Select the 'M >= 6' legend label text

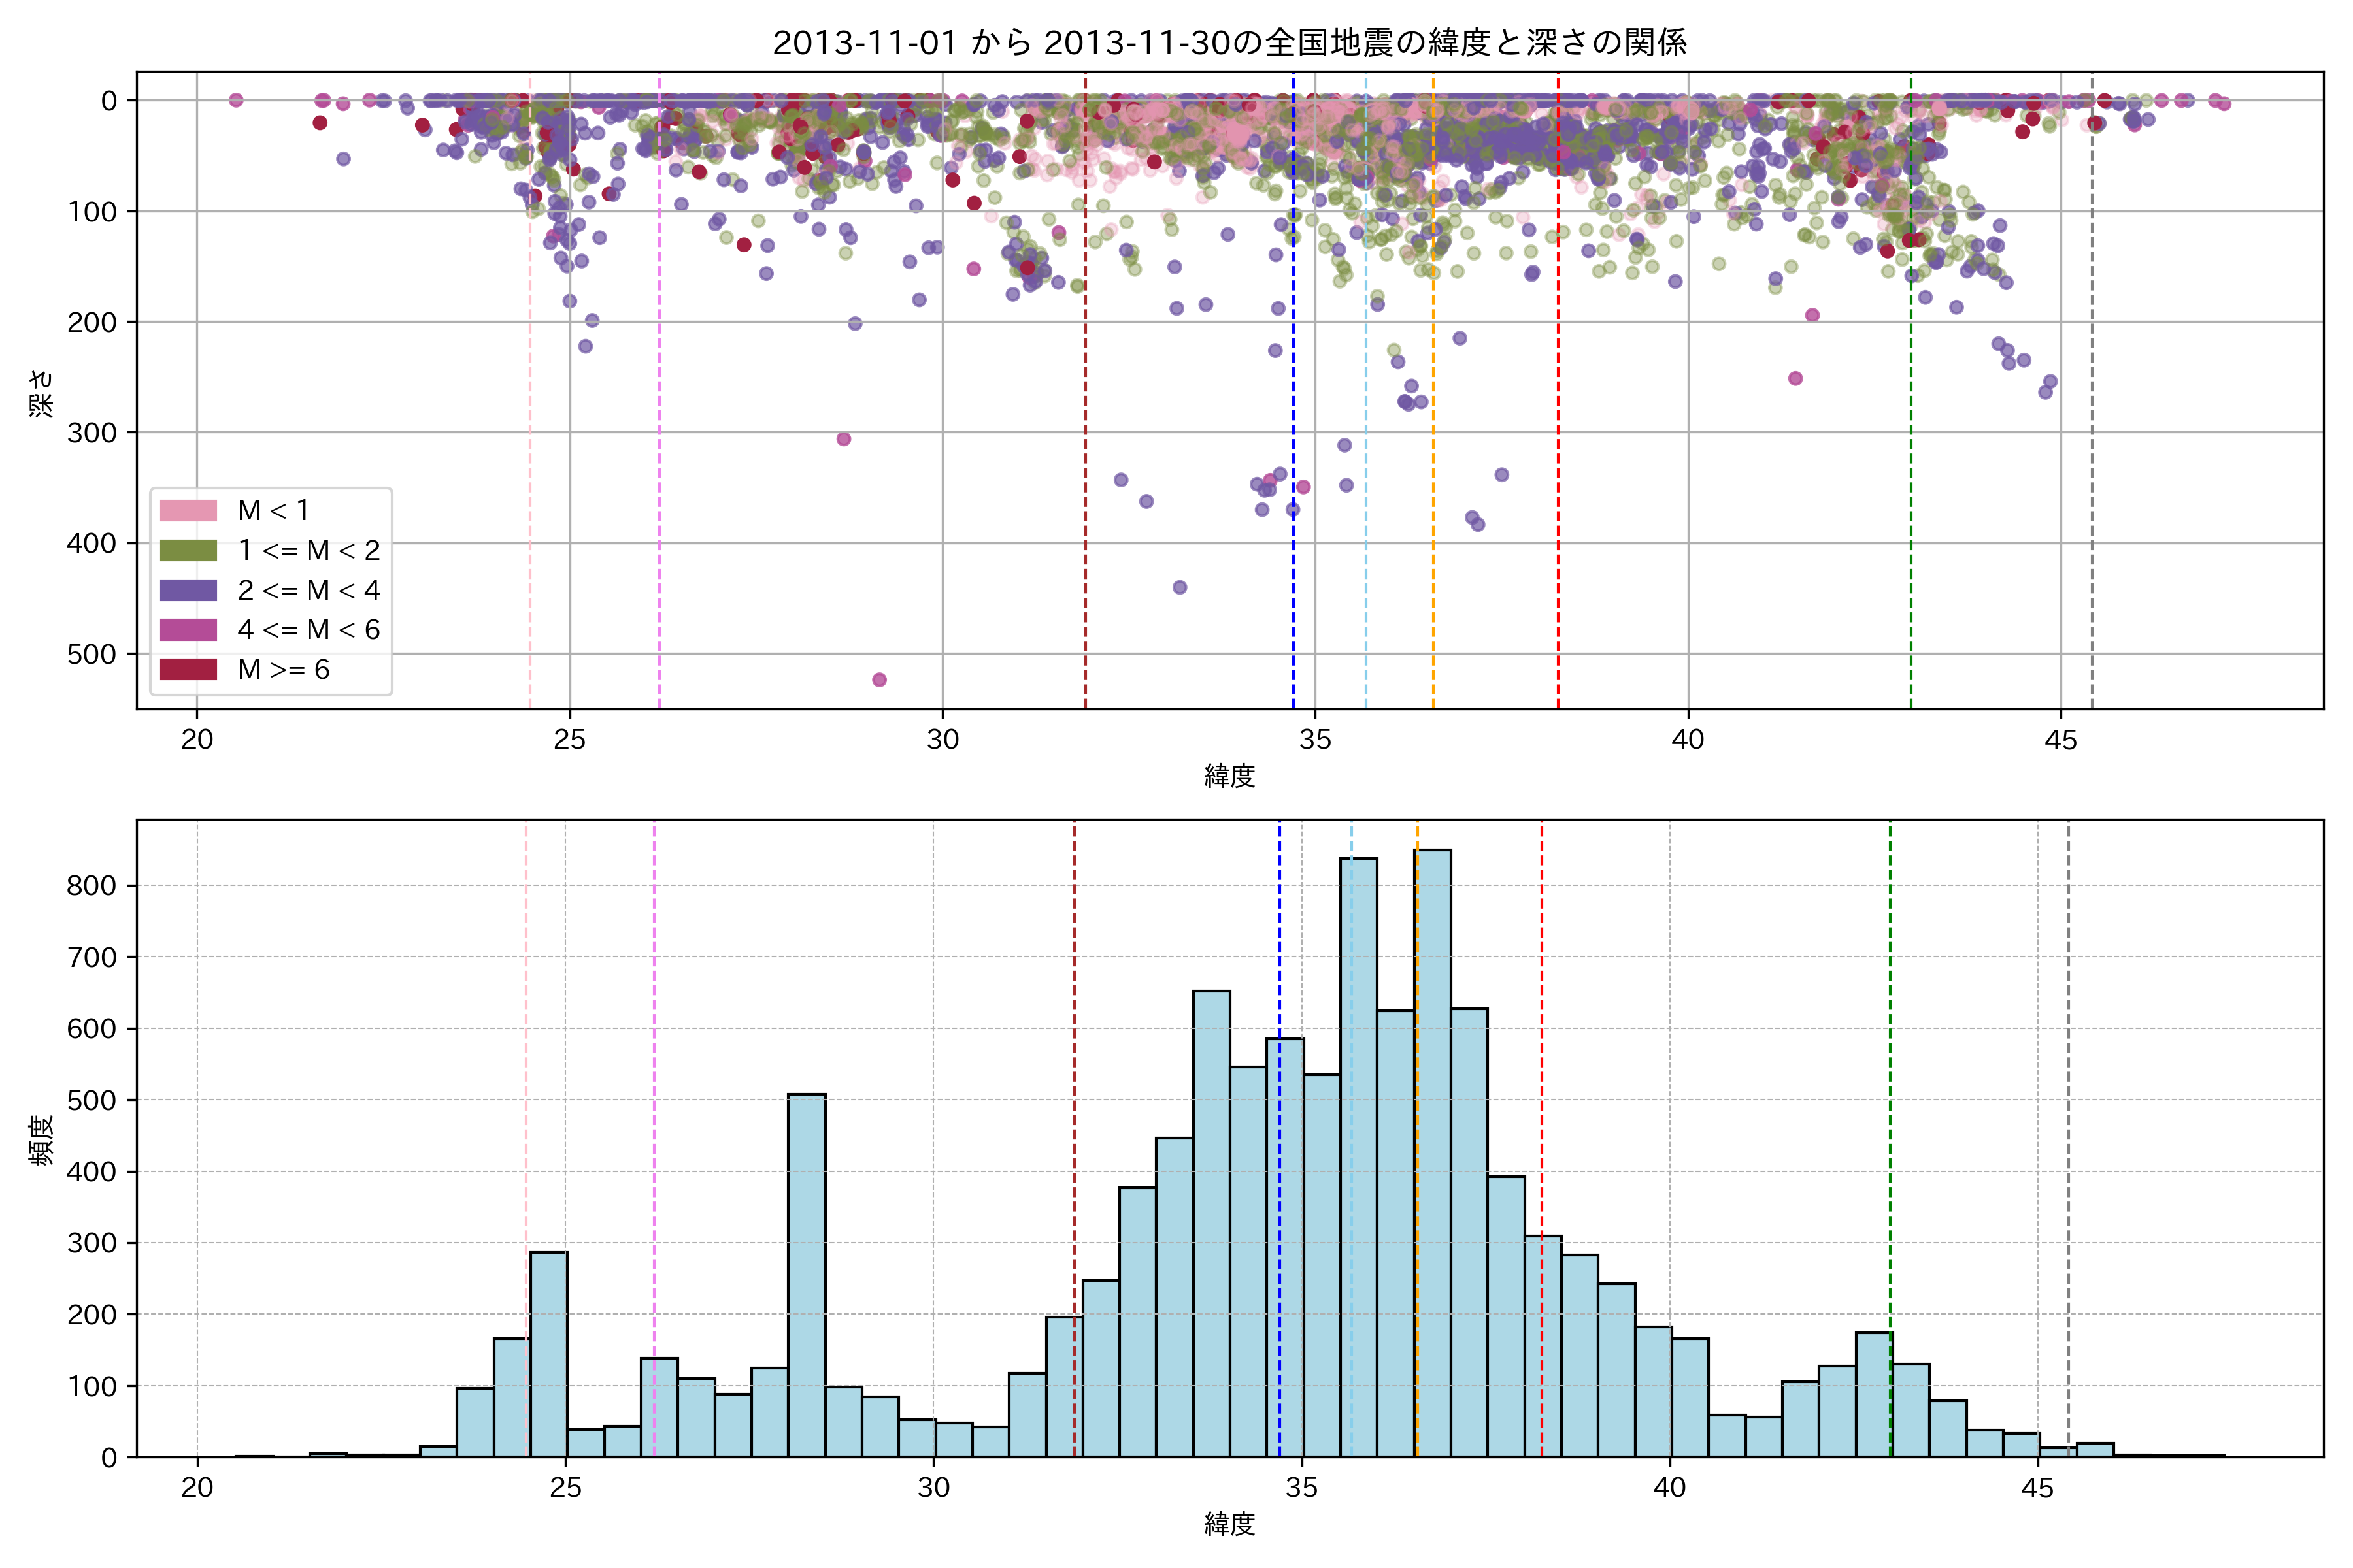pyautogui.click(x=283, y=669)
